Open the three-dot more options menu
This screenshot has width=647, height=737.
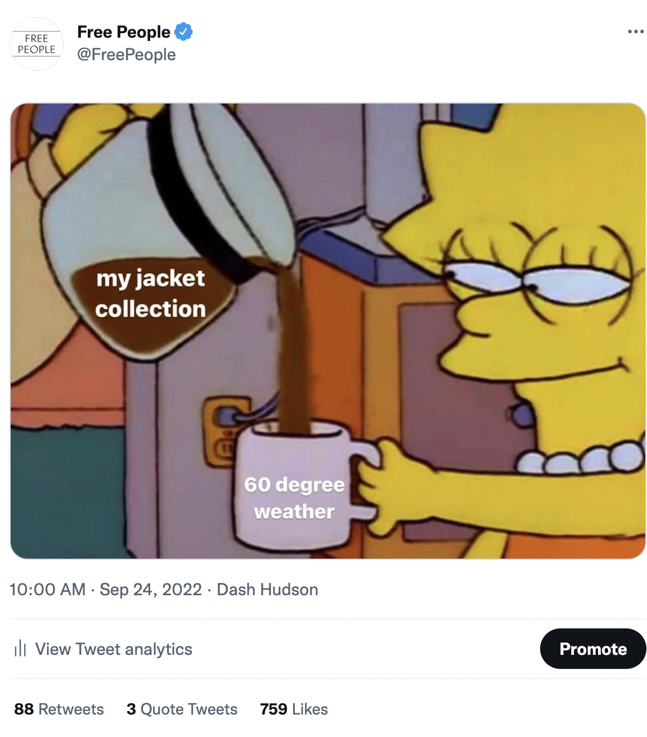click(636, 32)
